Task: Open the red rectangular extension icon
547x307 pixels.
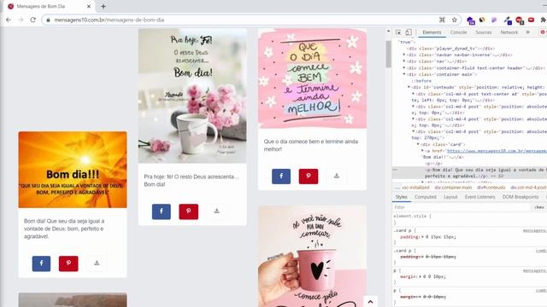Action: (531, 20)
